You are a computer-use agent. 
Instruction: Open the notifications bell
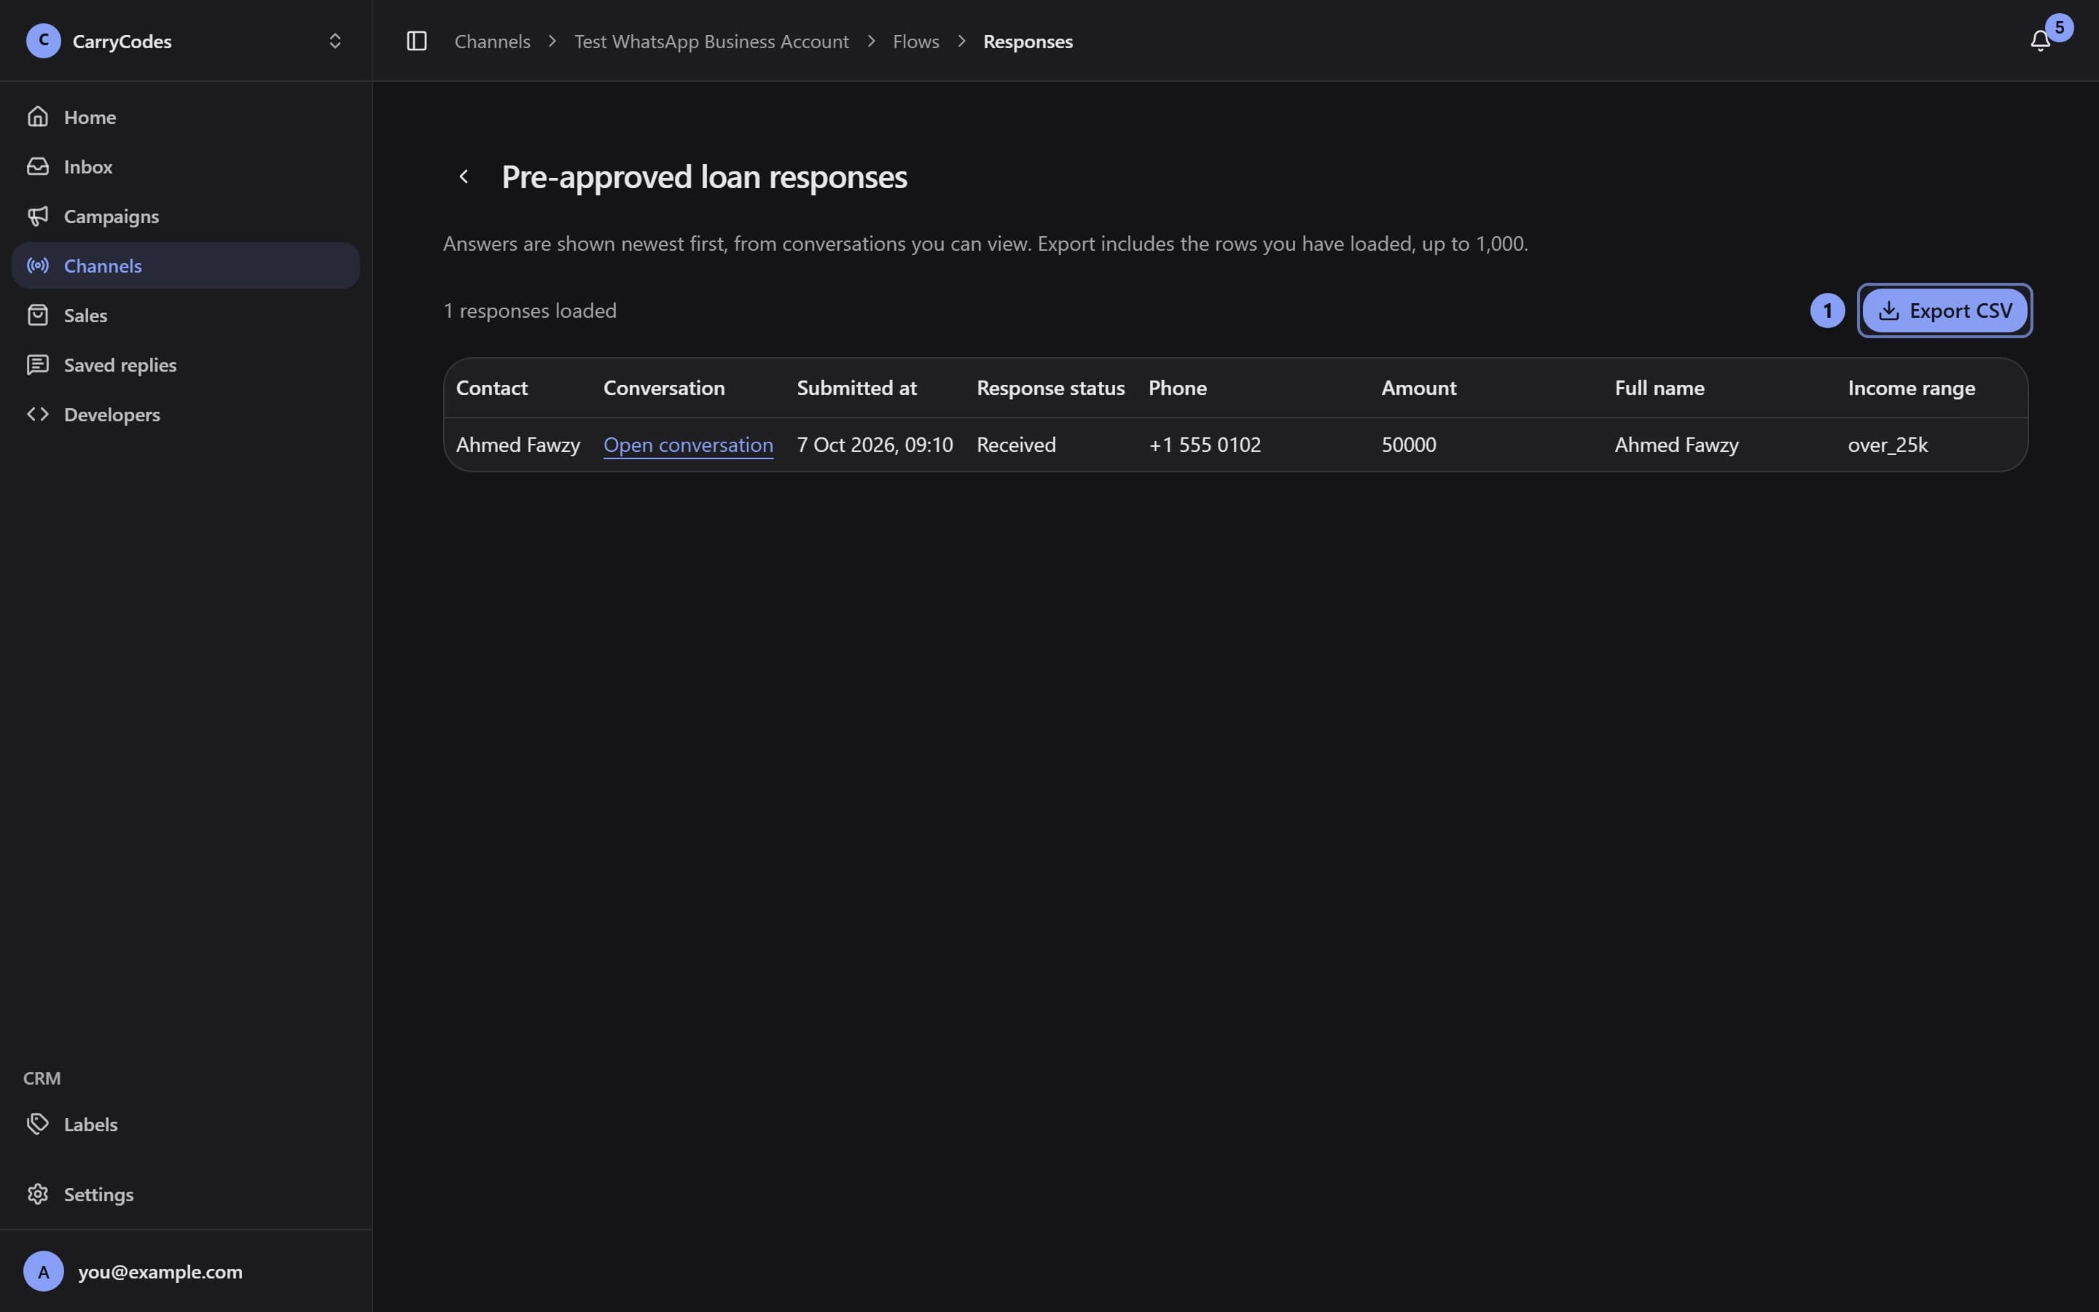[2040, 41]
